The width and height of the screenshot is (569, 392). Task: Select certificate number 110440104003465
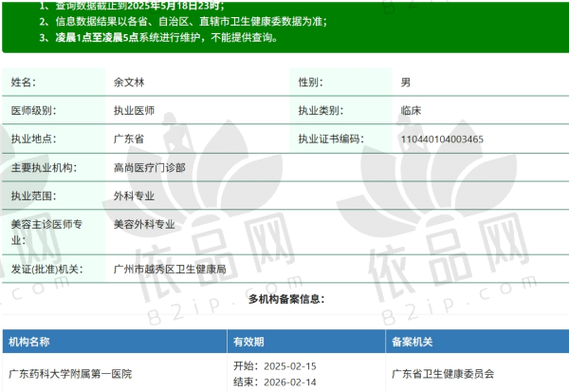click(x=442, y=140)
